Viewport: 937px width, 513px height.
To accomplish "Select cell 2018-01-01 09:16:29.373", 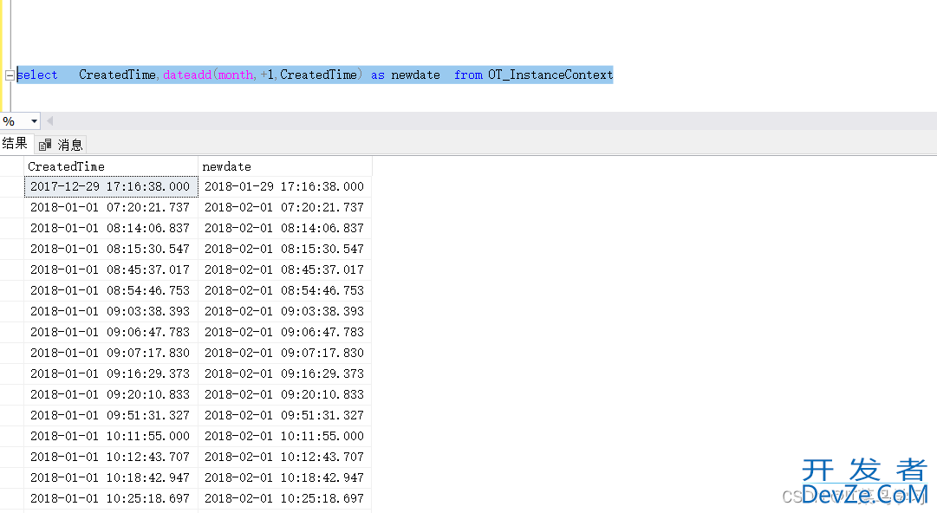I will tap(111, 373).
